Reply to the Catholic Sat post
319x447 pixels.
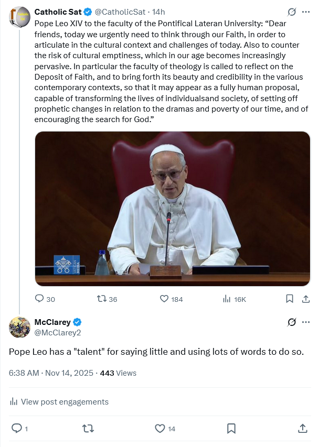[39, 299]
